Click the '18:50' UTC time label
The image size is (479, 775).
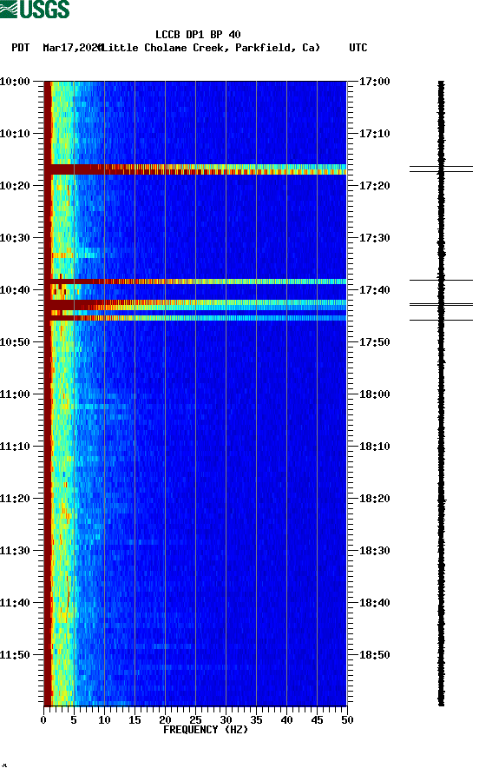tap(374, 655)
